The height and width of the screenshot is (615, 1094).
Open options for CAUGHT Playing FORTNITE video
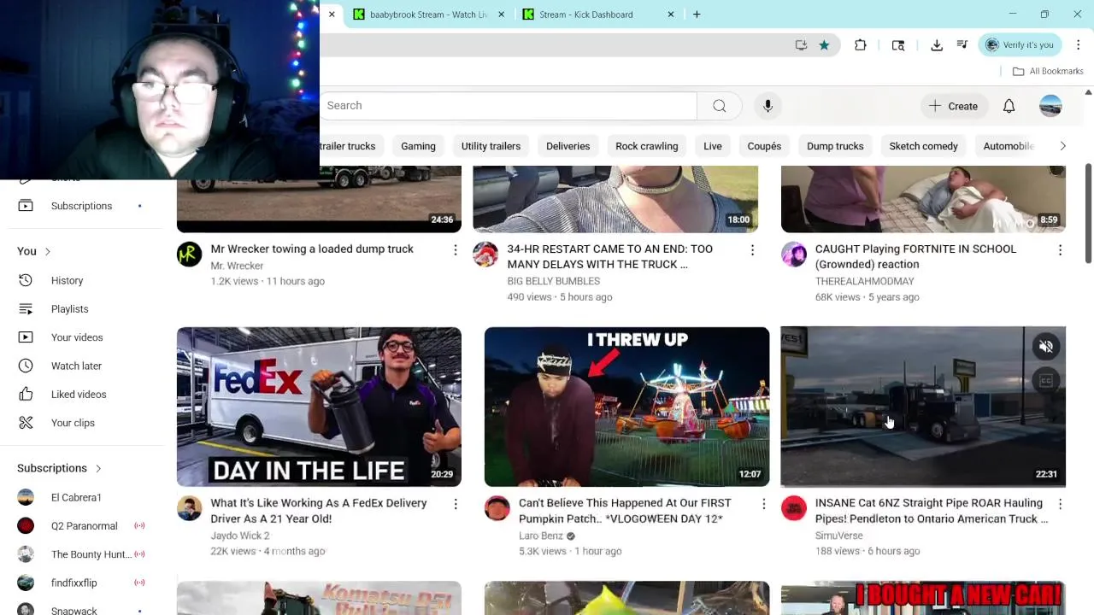click(x=1060, y=250)
